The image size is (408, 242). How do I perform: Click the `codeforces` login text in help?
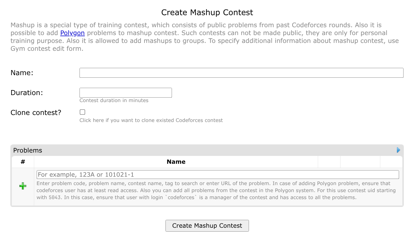(x=181, y=197)
